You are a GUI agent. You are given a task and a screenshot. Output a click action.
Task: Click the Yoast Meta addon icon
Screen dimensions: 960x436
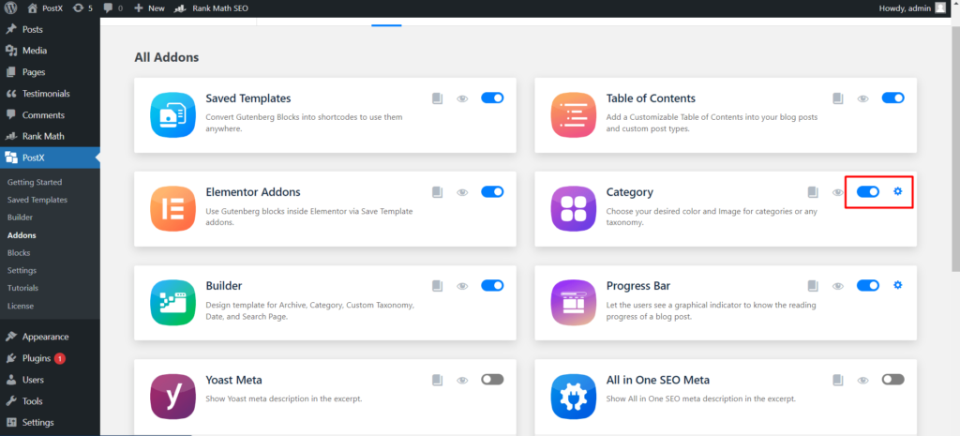[172, 397]
